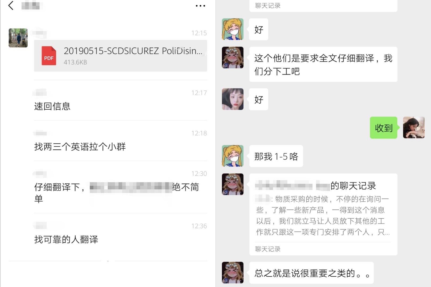The height and width of the screenshot is (287, 431).
Task: Tap the back arrow icon
Action: pyautogui.click(x=11, y=6)
